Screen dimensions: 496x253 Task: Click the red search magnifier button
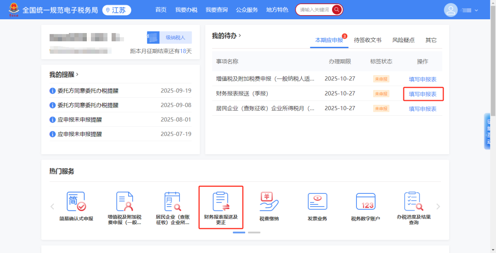click(x=337, y=10)
